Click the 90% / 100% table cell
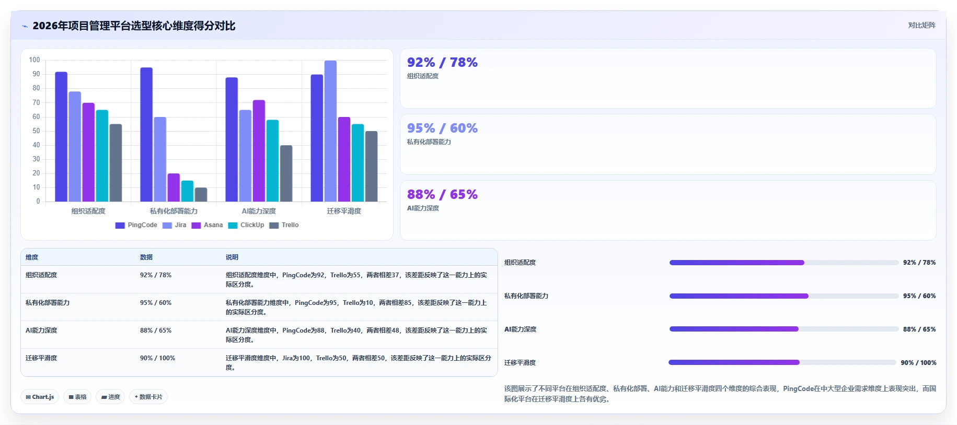 tap(157, 358)
